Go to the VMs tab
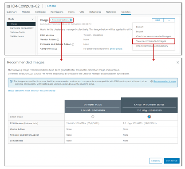 82,12
